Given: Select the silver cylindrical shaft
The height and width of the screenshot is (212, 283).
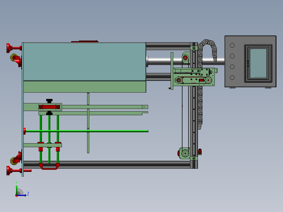Looking at the screenshot, I should point(186,61).
